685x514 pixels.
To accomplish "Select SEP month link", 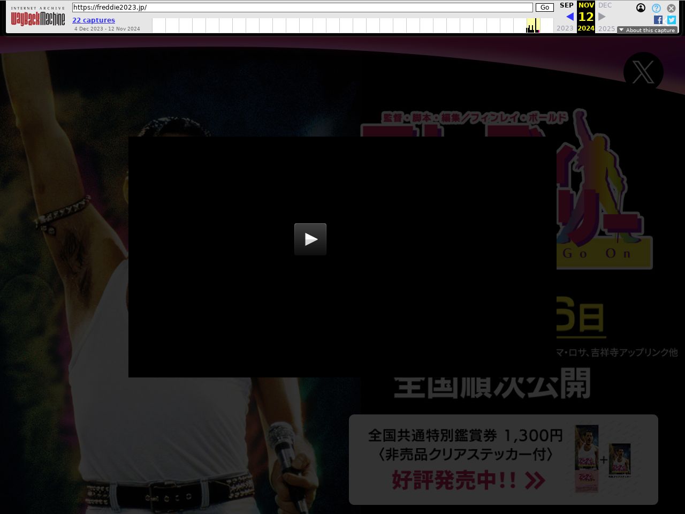I will point(567,5).
